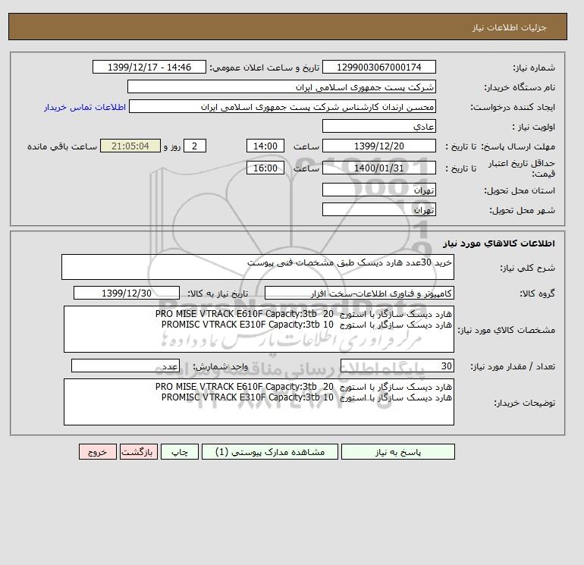The image size is (584, 565).
Task: Click the validity time field 16:00
Action: [265, 168]
